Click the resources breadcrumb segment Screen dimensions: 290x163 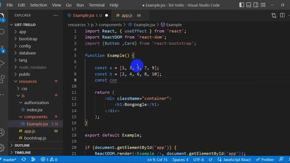pos(77,25)
